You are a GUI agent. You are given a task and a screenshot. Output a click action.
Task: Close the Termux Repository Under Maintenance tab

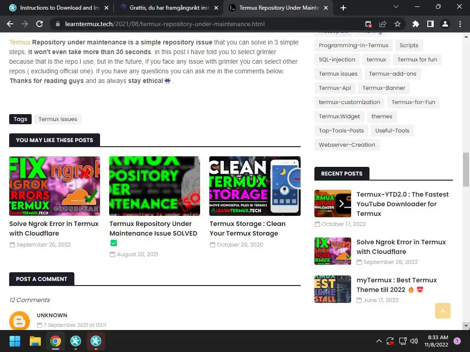coord(326,8)
